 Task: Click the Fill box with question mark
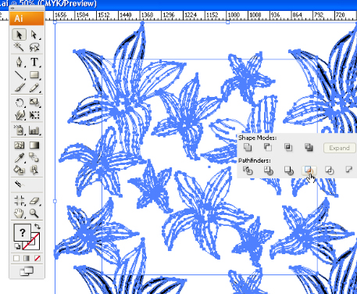[x=22, y=232]
